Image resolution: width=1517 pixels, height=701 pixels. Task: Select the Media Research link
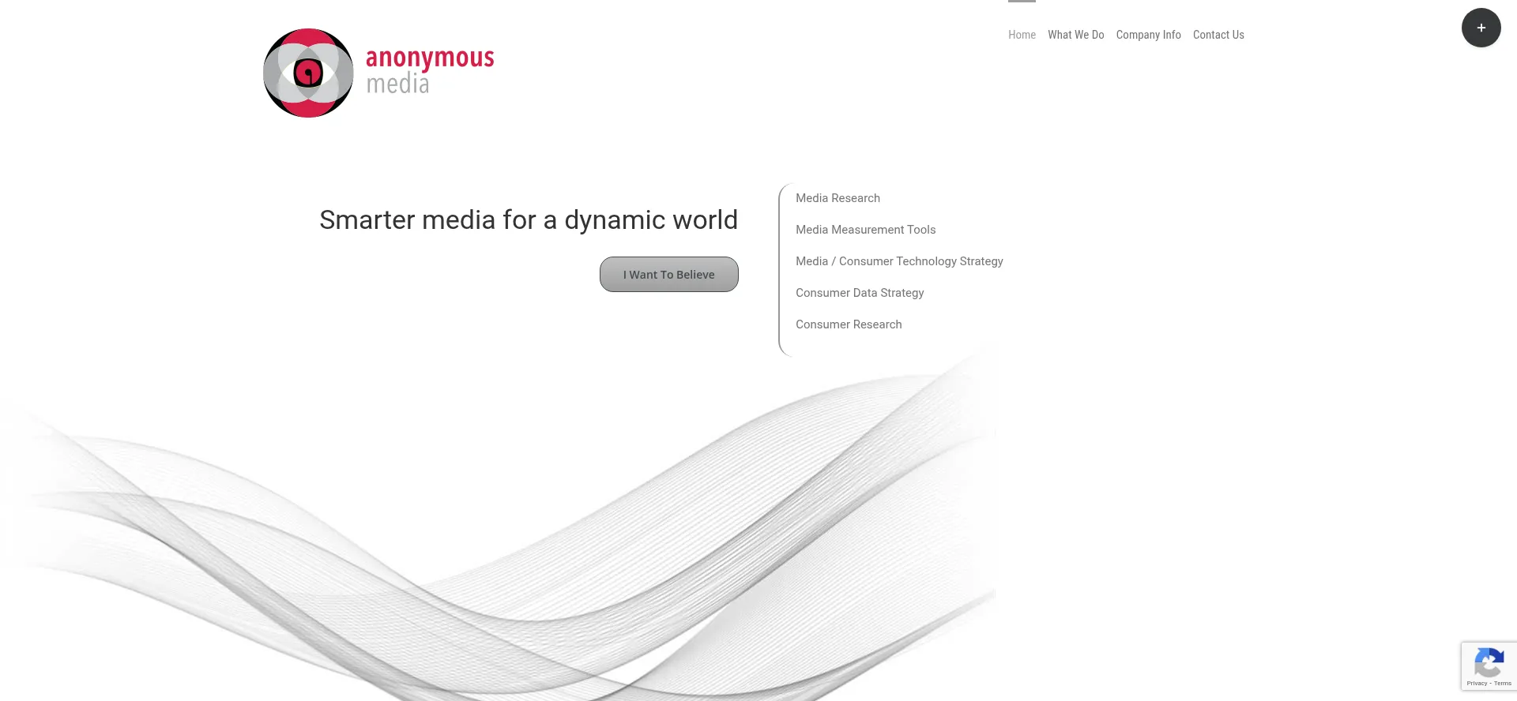838,198
